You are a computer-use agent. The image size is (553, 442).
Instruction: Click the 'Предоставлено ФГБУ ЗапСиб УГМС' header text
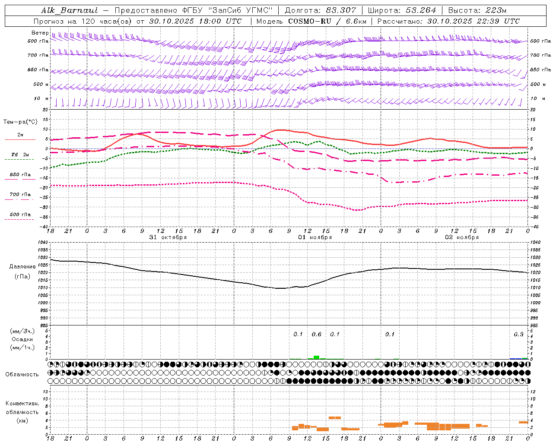point(194,10)
